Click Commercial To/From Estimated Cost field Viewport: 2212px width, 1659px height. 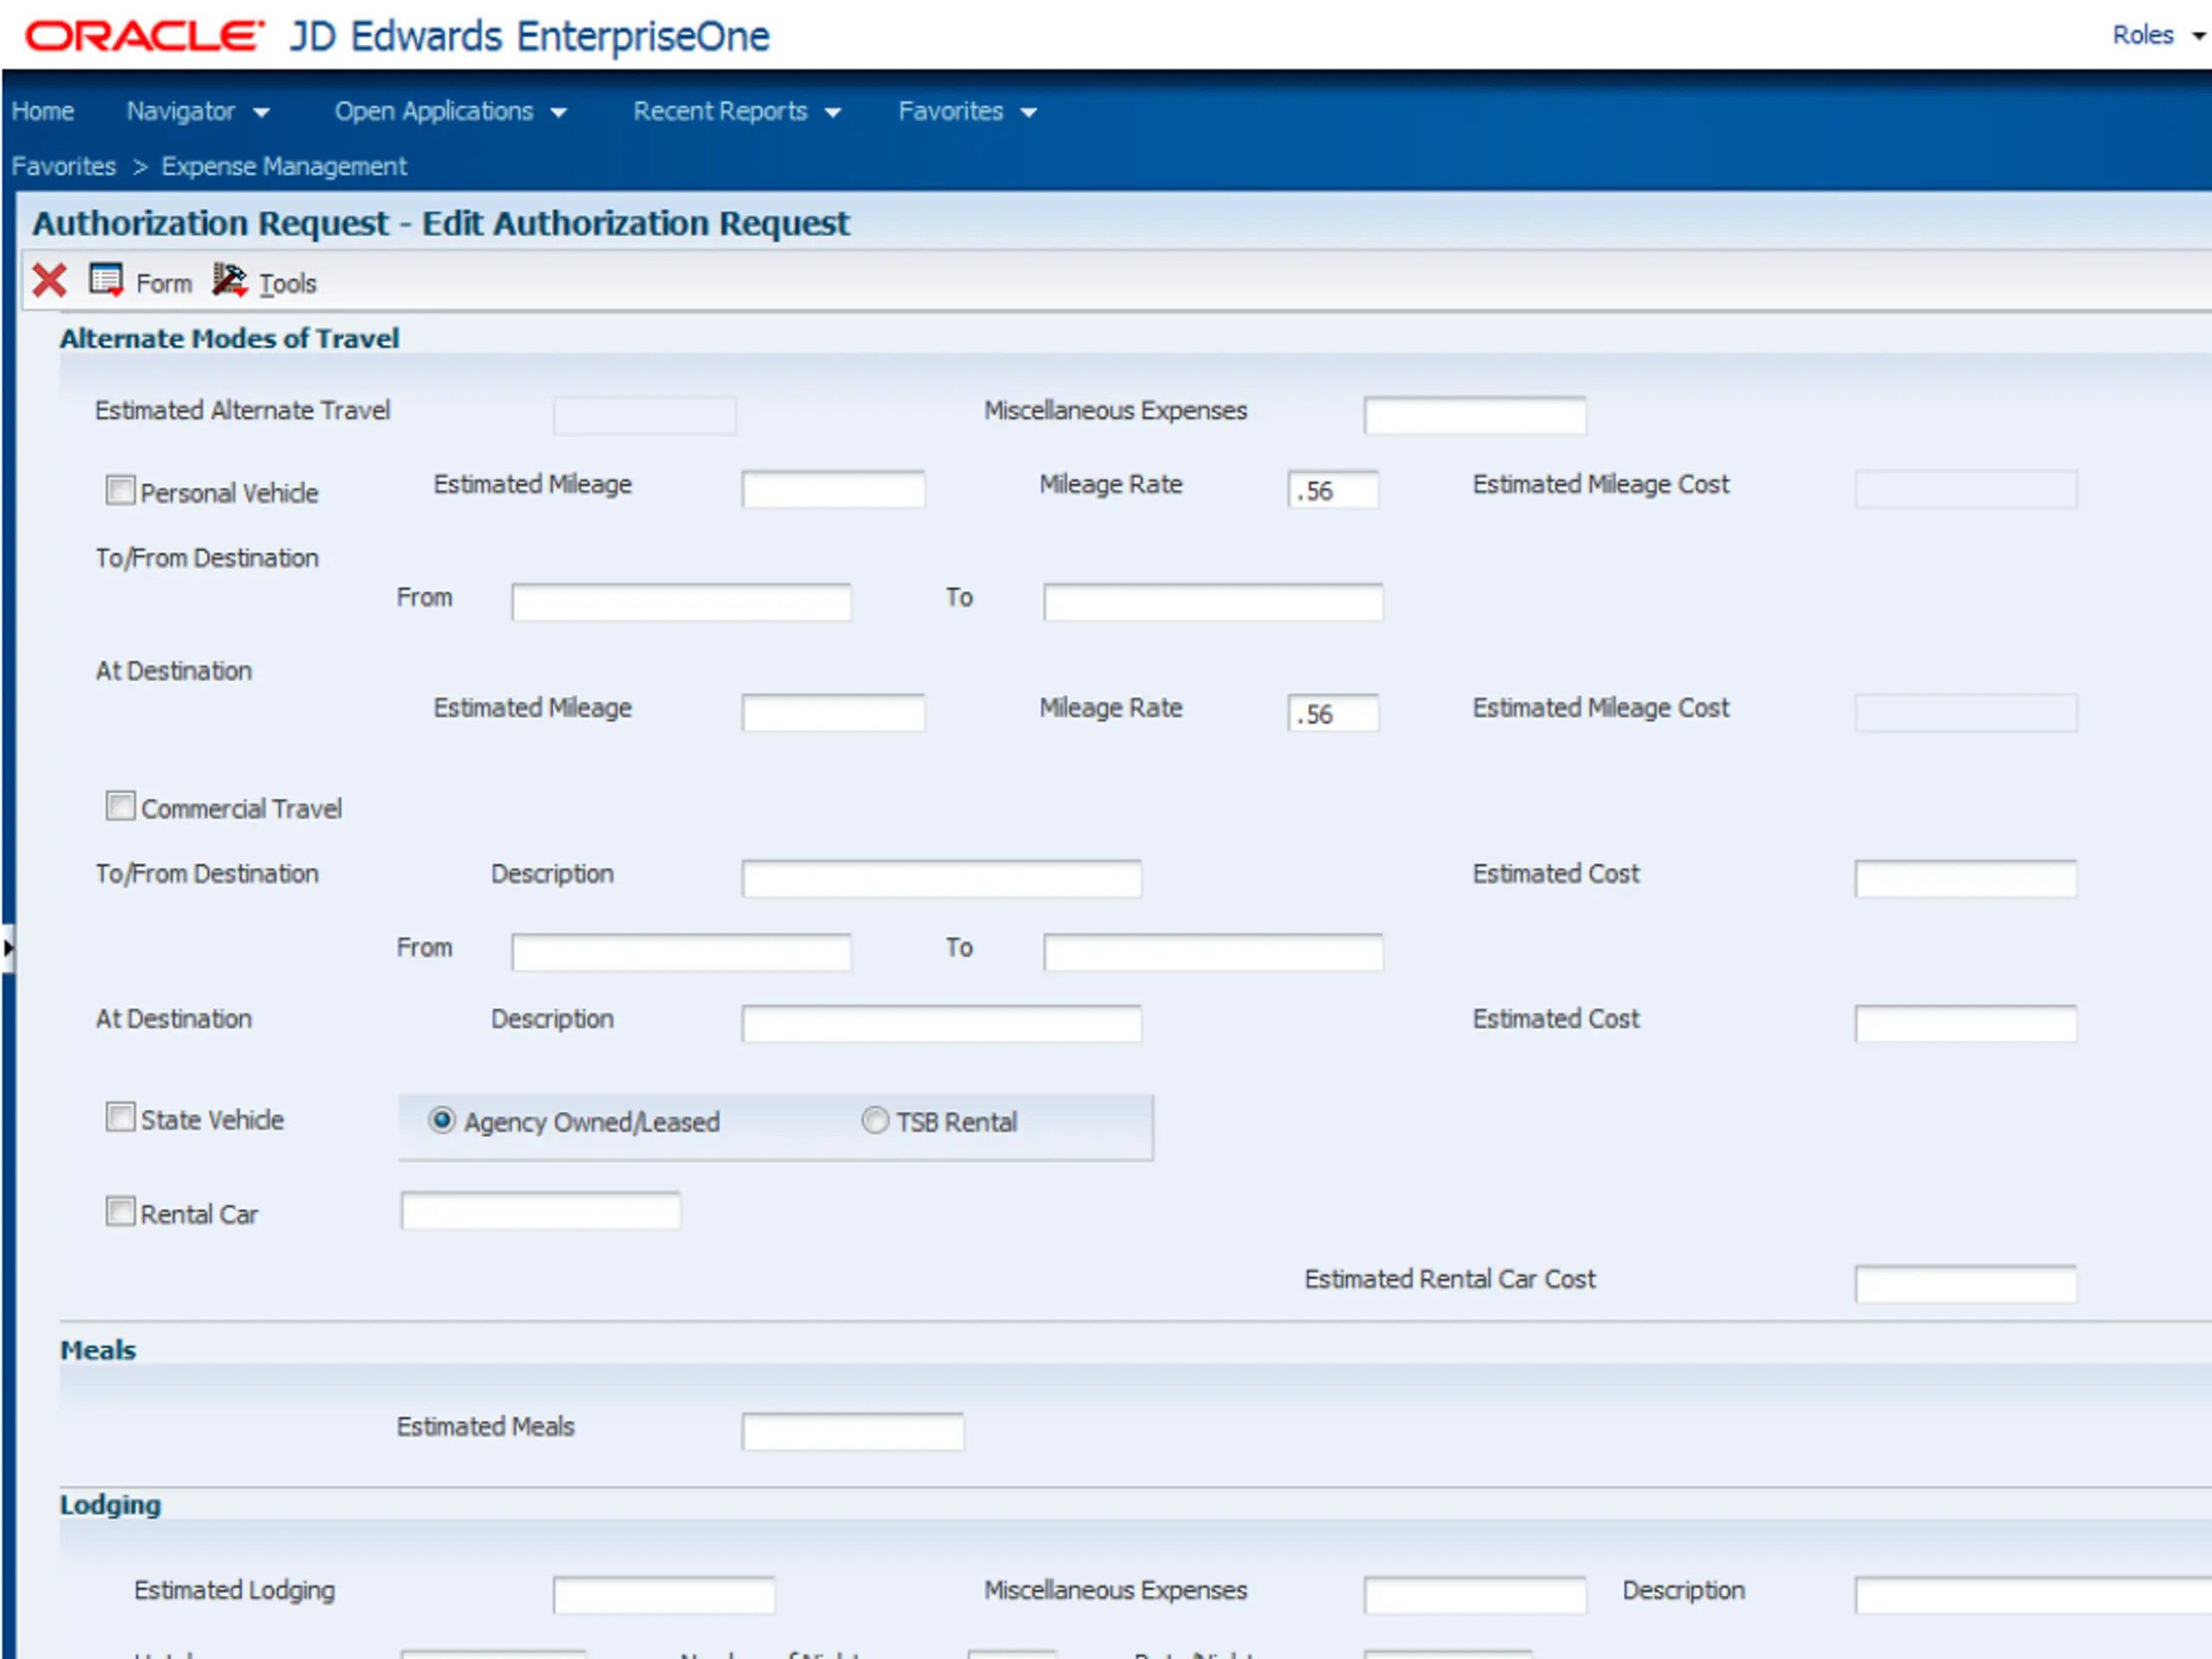tap(1965, 879)
